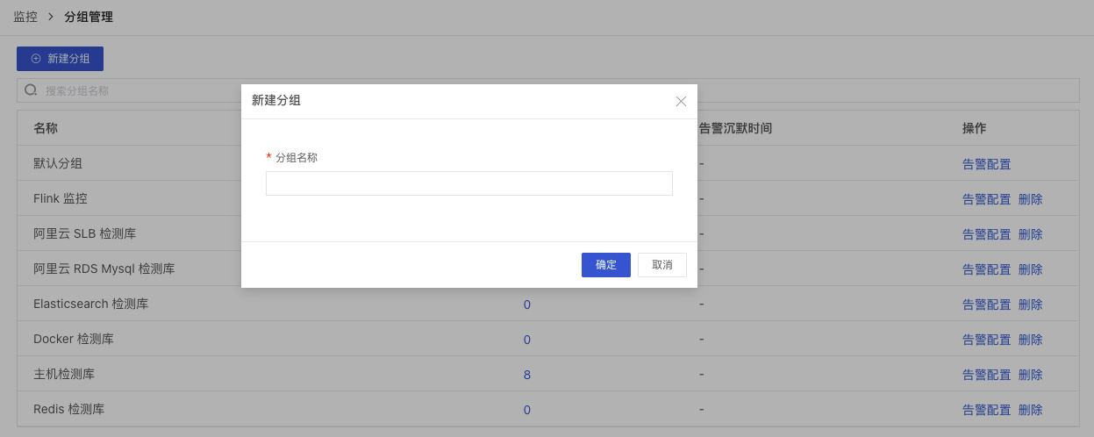Delete the 阿里云 SLB 检测库 group
1094x437 pixels.
tap(1030, 234)
